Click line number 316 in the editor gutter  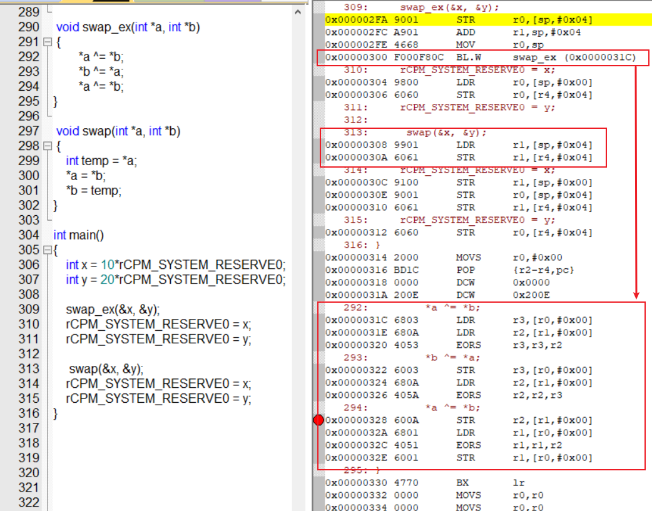[x=29, y=413]
